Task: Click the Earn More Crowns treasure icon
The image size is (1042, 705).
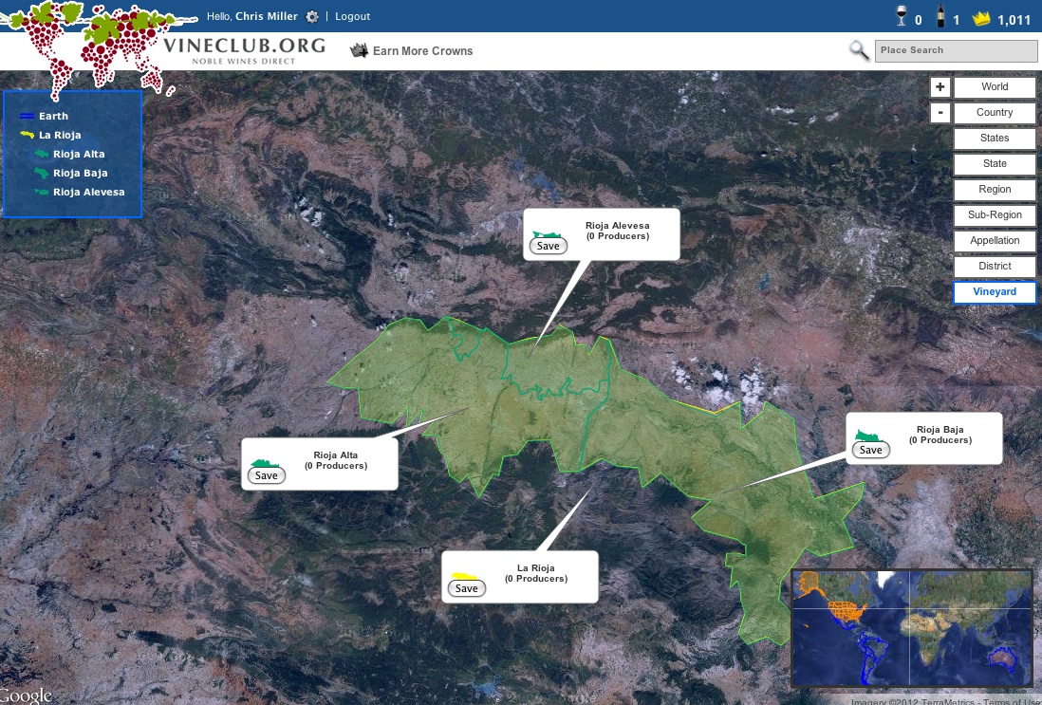Action: point(359,50)
